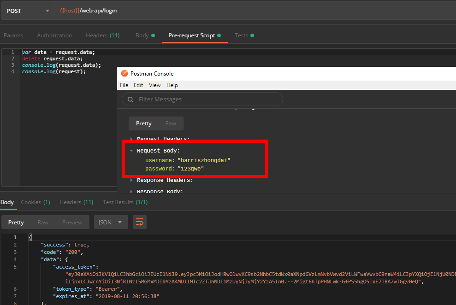This screenshot has height=305, width=456.
Task: Expand the Response Headers section
Action: click(131, 181)
